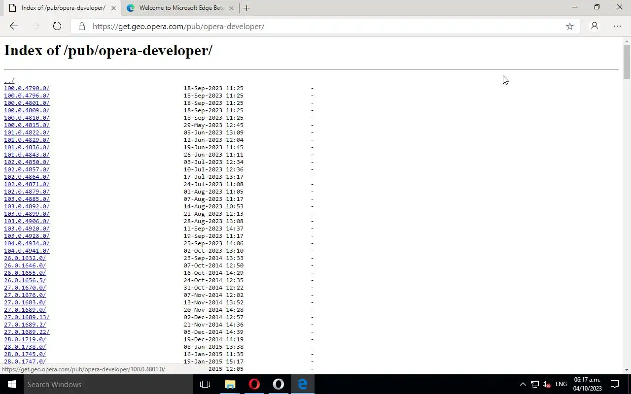
Task: Launch red Opera browser from taskbar
Action: point(254,384)
